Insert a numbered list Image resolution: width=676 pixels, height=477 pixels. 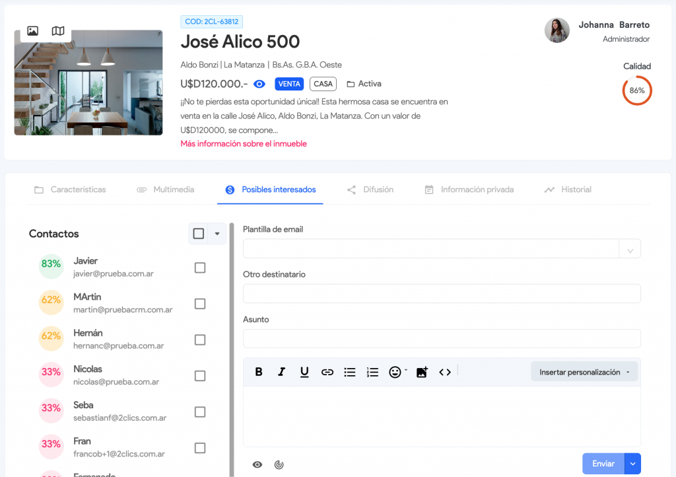point(372,372)
